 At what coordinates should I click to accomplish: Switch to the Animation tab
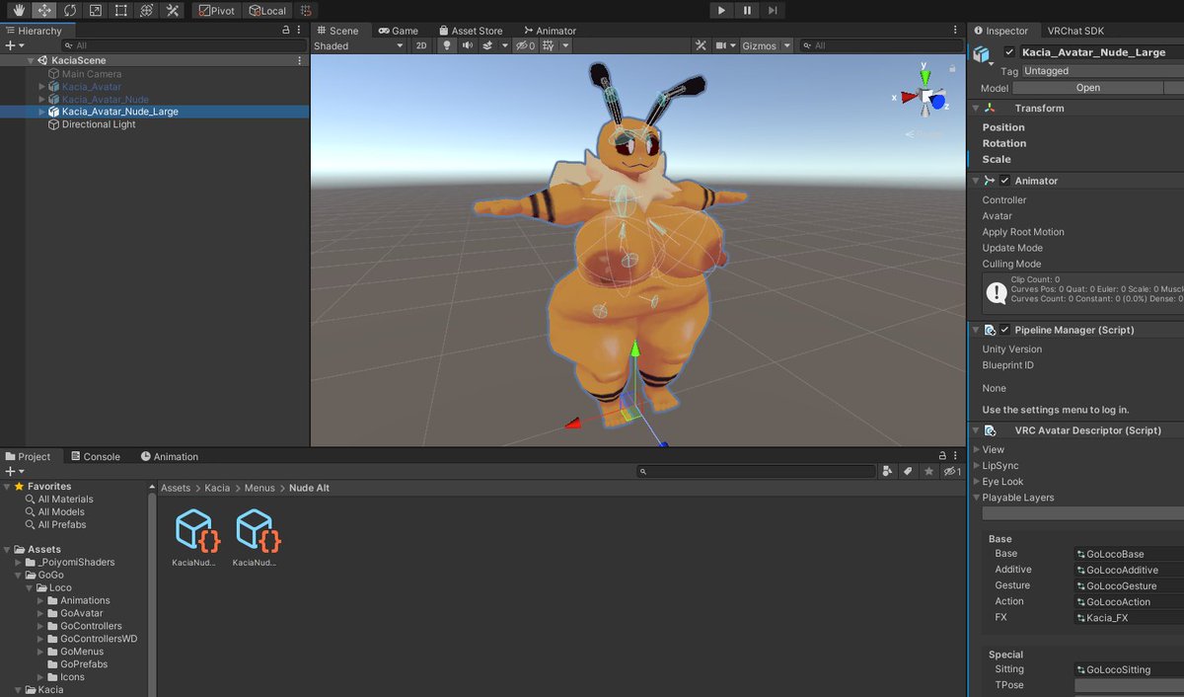point(170,456)
